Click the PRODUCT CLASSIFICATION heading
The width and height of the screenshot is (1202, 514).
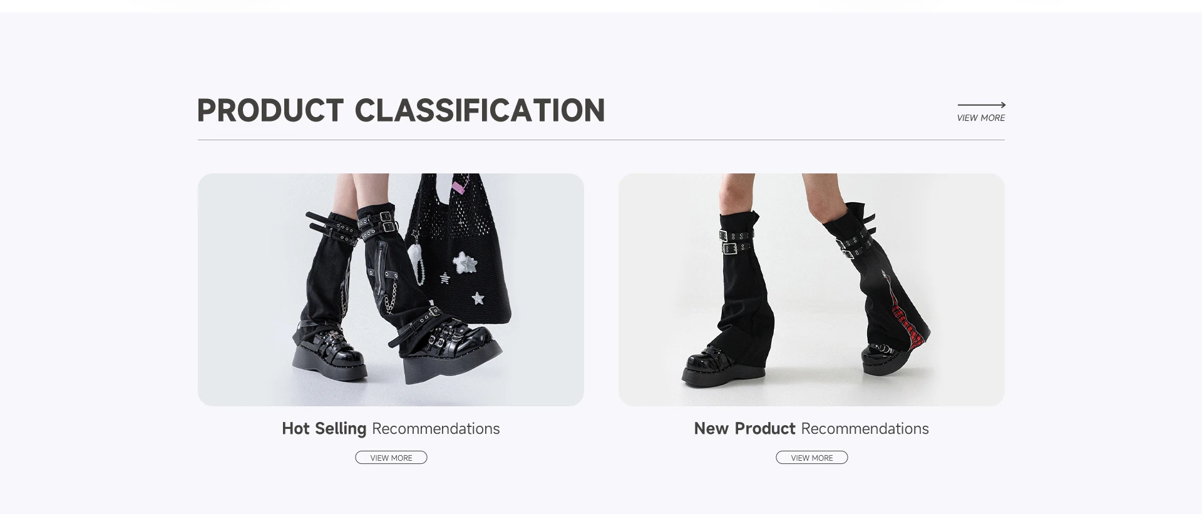tap(401, 111)
